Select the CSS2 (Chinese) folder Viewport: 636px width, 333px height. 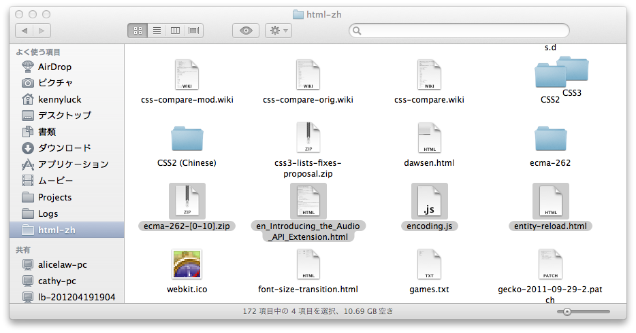pyautogui.click(x=187, y=138)
